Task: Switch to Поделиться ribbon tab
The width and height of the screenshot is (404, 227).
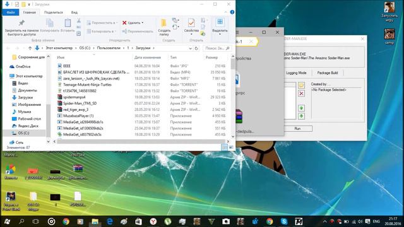Action: pyautogui.click(x=53, y=13)
